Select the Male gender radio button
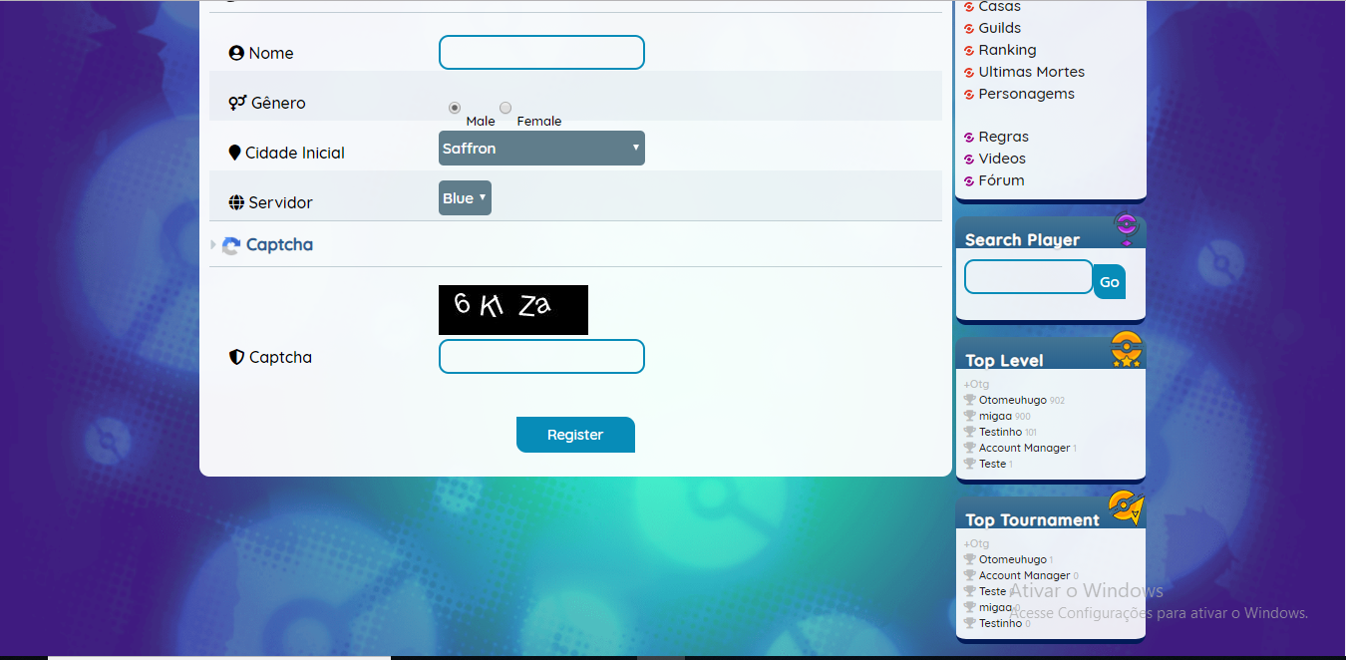 pos(455,108)
